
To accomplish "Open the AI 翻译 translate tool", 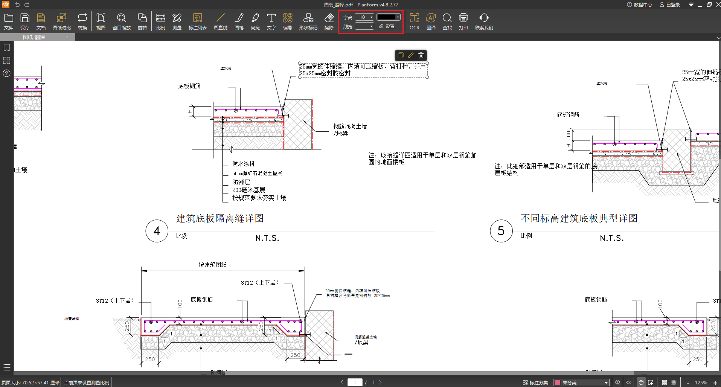I will (431, 21).
